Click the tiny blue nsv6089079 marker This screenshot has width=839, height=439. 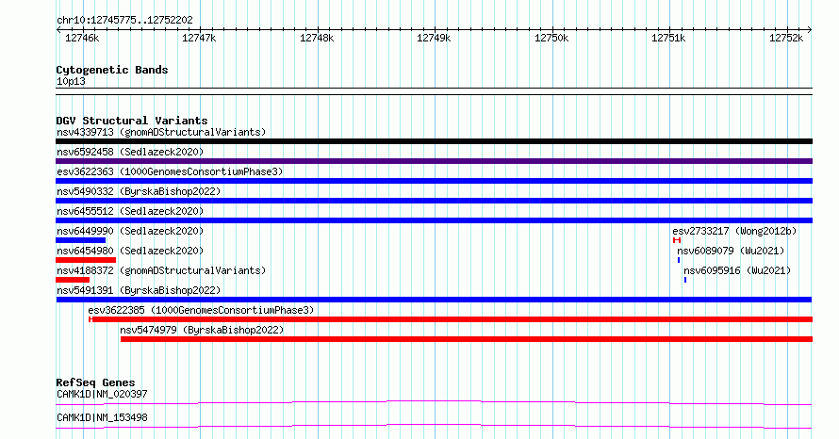click(679, 260)
